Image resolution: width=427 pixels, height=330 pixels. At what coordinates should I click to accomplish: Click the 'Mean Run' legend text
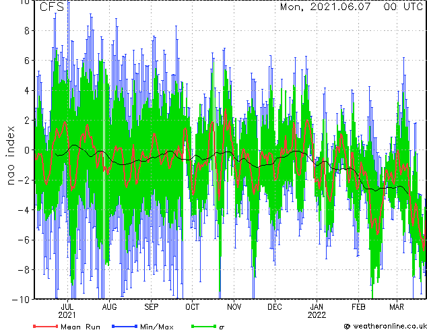(x=81, y=327)
